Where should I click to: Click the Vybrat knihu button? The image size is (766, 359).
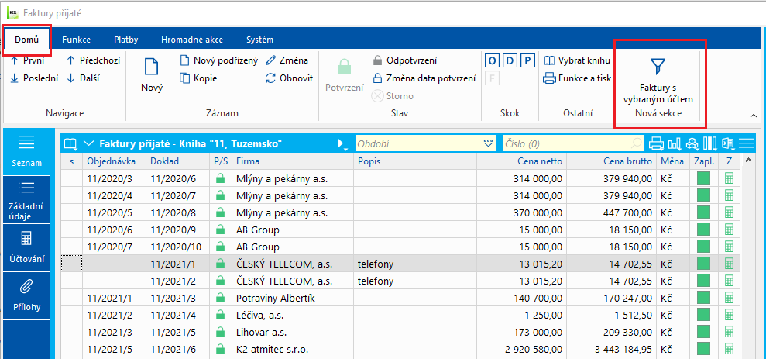coord(578,60)
